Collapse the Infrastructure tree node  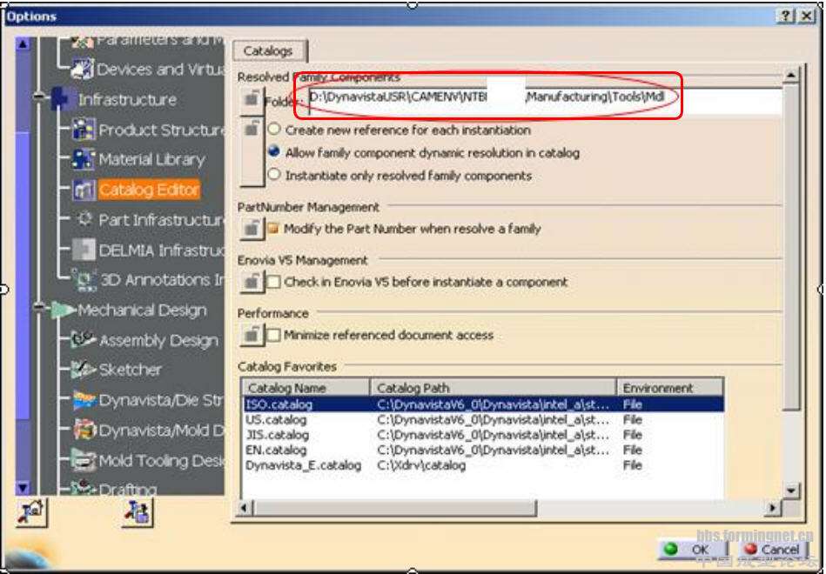coord(39,99)
